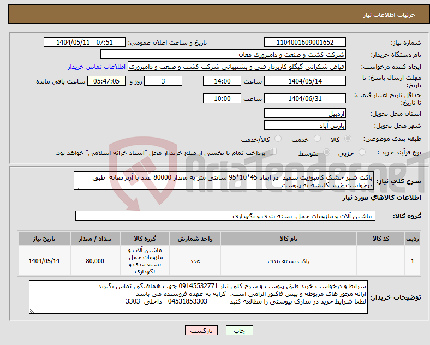Click the جزئیات اطلاعات نیاز page title

point(390,15)
